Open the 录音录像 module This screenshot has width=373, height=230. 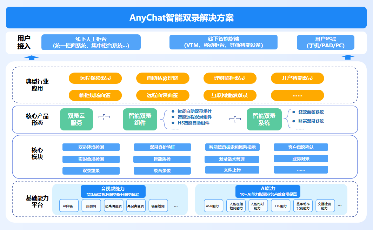pos(162,171)
